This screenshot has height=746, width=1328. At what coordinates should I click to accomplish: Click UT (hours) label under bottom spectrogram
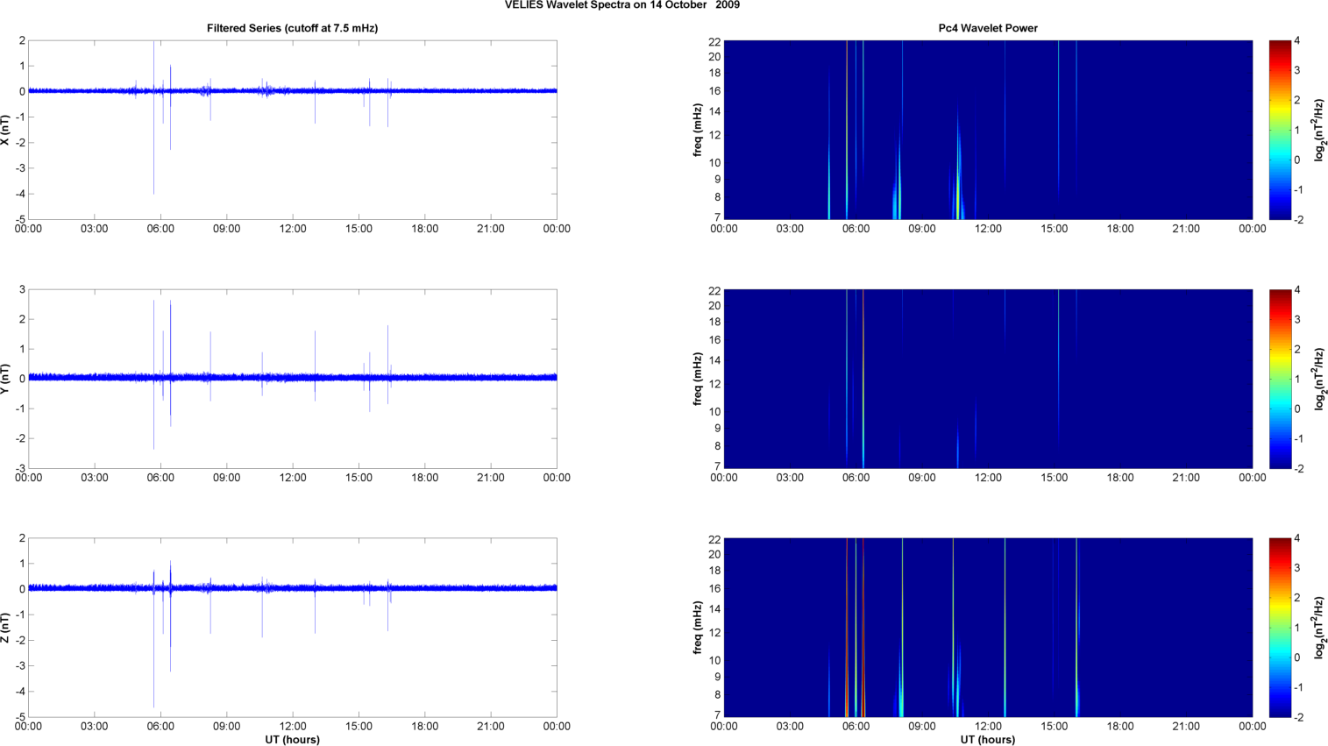point(988,740)
